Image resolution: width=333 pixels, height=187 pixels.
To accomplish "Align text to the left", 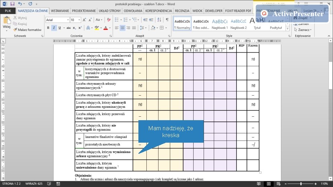I will tap(117, 28).
